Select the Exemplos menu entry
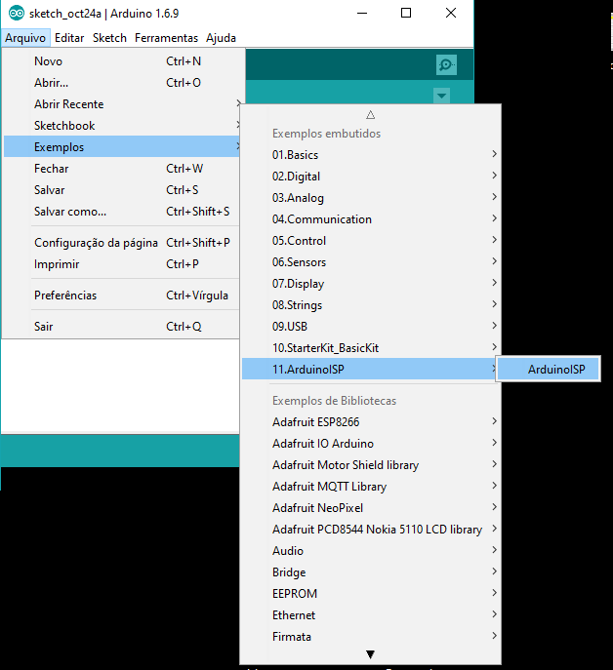This screenshot has width=613, height=670. click(x=121, y=146)
